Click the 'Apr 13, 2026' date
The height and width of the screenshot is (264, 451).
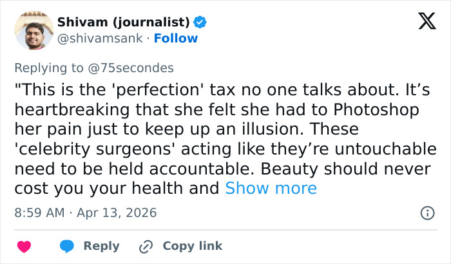(x=116, y=212)
